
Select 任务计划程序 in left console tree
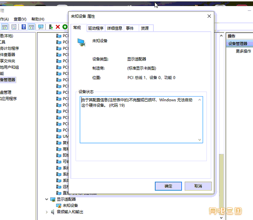(9, 48)
